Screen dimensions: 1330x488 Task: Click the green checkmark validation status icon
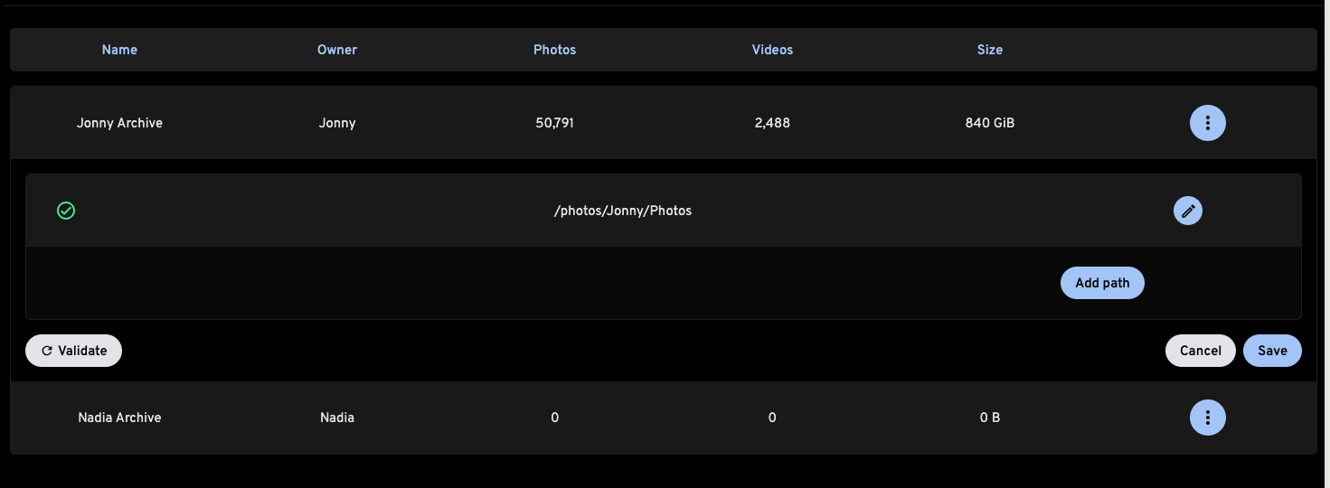point(66,211)
